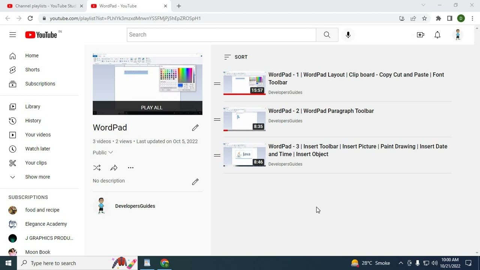Open Windows Start menu

point(8,263)
